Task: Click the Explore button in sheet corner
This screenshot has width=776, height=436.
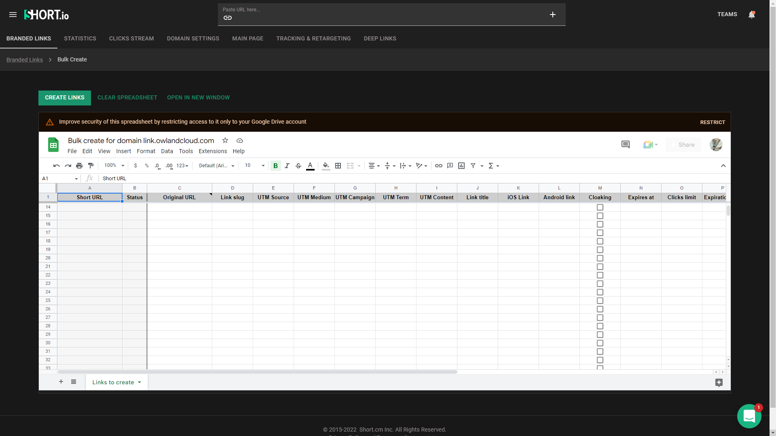Action: coord(719,383)
